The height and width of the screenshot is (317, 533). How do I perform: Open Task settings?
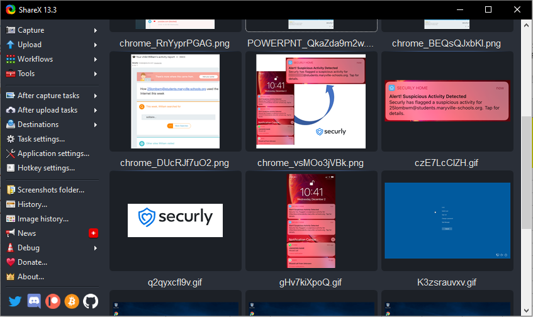tap(52, 139)
